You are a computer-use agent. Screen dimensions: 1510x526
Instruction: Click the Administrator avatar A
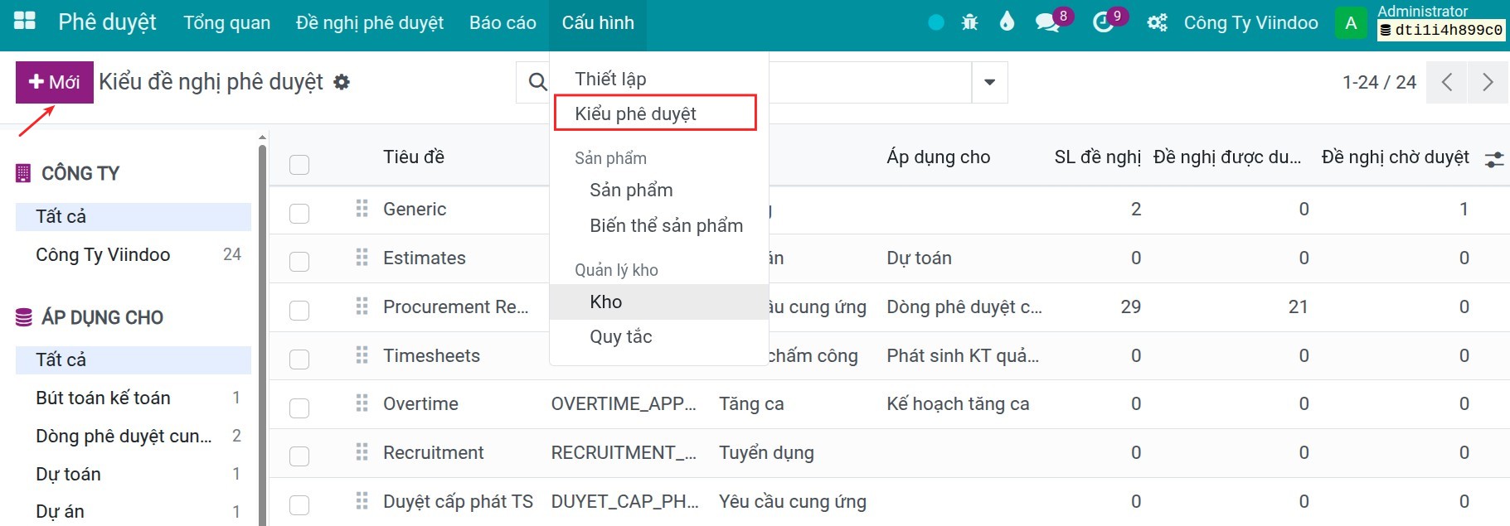coord(1351,22)
